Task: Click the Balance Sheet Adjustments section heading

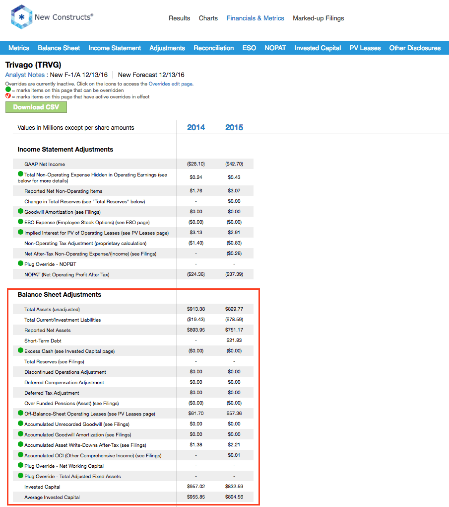Action: [x=60, y=295]
